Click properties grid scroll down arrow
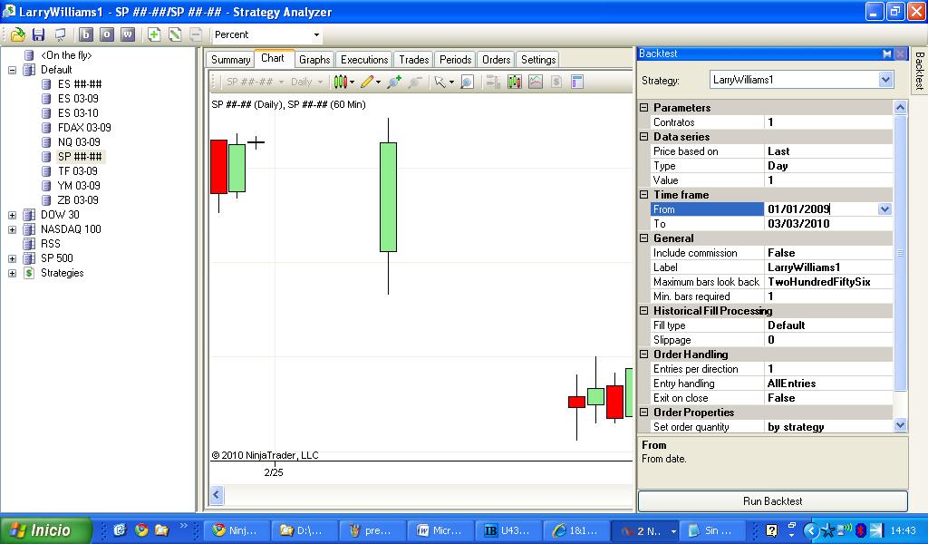 click(x=900, y=425)
